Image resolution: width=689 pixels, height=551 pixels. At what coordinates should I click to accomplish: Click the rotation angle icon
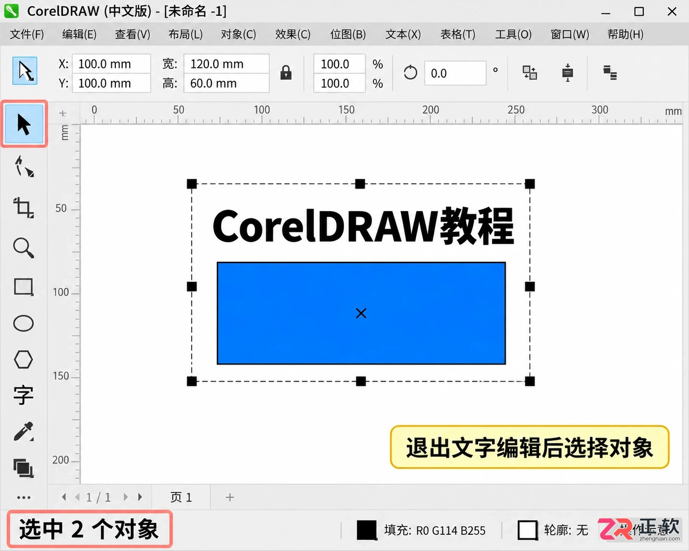410,73
